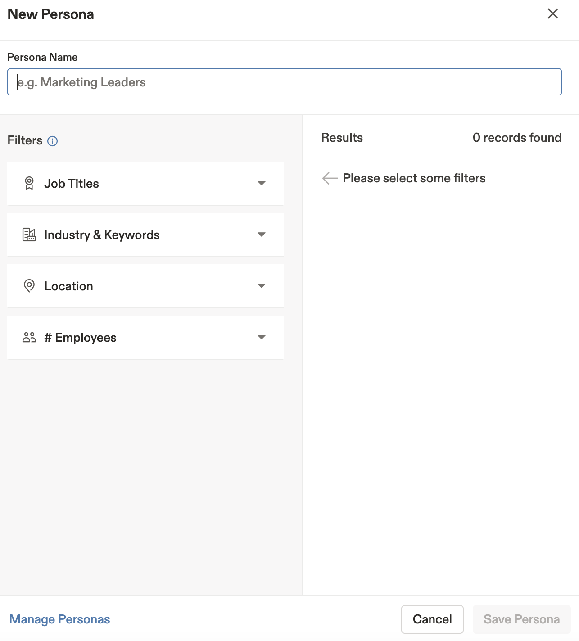The height and width of the screenshot is (641, 579).
Task: Click the Filters info icon
Action: click(x=53, y=141)
